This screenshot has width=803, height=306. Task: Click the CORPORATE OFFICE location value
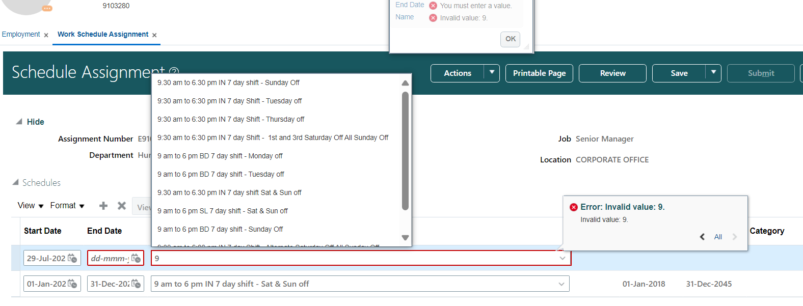pos(612,160)
